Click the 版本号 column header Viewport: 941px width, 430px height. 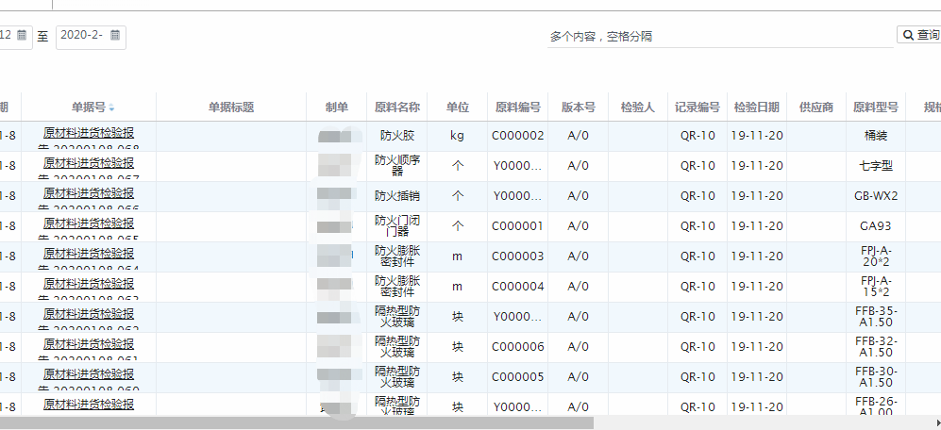coord(578,107)
